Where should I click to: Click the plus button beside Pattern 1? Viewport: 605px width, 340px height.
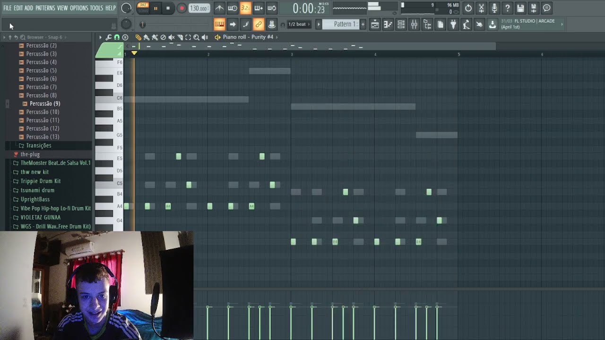363,24
